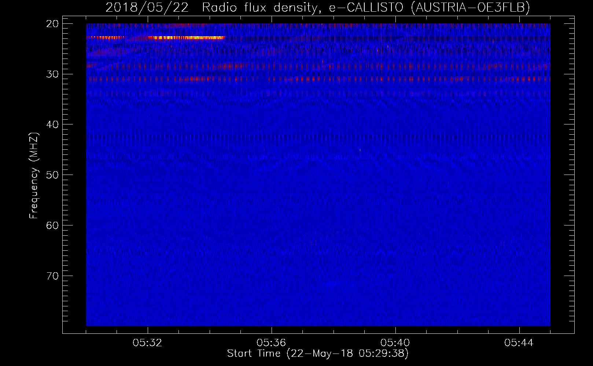Click the frequency tick label 70
The height and width of the screenshot is (366, 593).
[52, 276]
